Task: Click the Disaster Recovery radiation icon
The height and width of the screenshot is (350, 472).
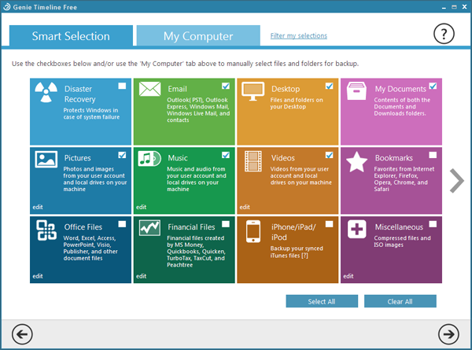Action: point(46,92)
